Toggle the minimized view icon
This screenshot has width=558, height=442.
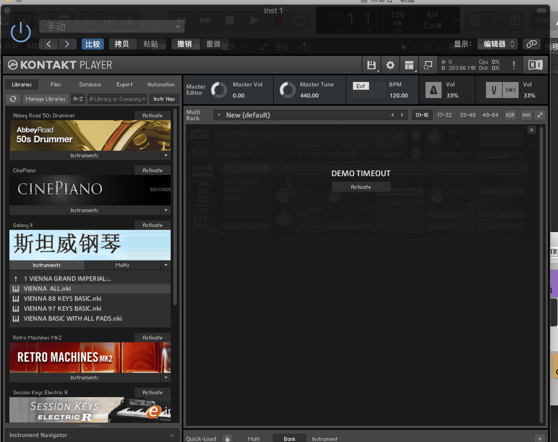(428, 65)
